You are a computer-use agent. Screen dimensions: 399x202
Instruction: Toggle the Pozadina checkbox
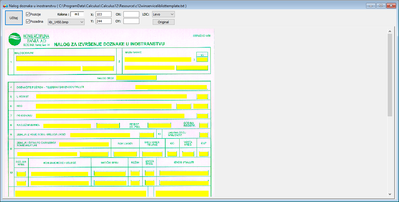tap(28, 21)
